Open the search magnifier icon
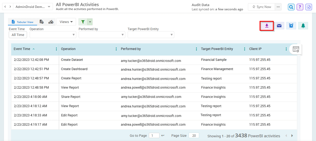 291,7
